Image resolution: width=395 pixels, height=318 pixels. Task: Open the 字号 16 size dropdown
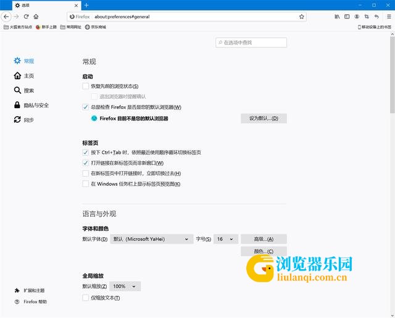coord(226,239)
